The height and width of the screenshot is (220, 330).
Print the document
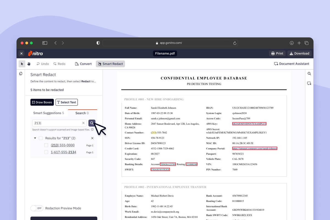tap(277, 53)
